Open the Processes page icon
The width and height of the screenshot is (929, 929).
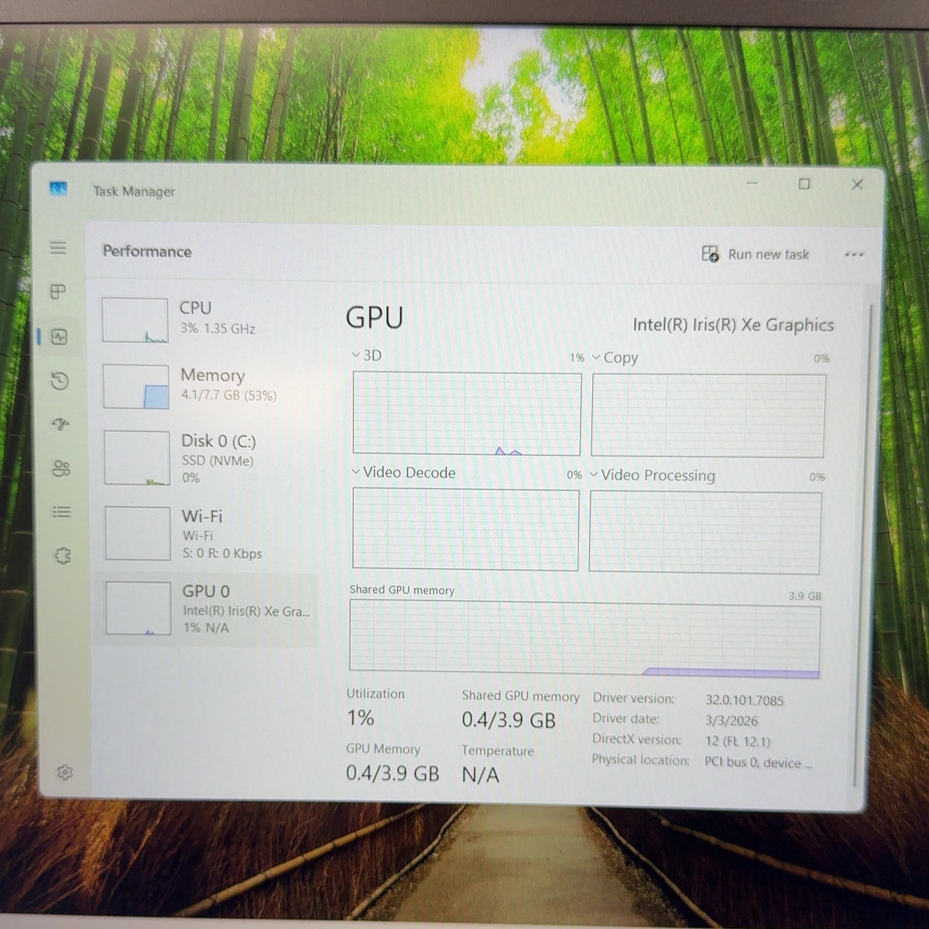[58, 292]
